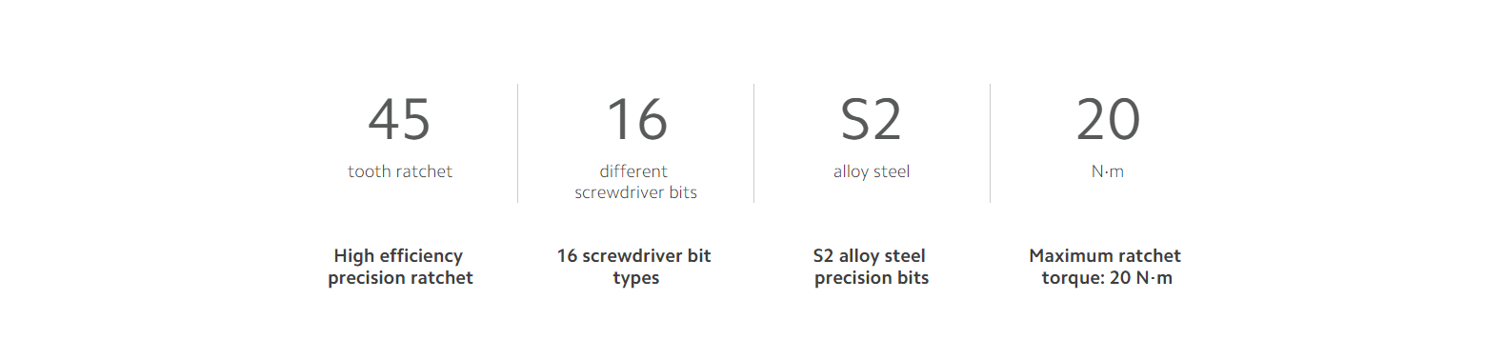Click "16 screwdriver bit types" heading
The image size is (1505, 360).
click(x=634, y=267)
